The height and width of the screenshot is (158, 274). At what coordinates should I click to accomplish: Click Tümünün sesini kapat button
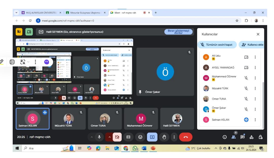pos(217,45)
